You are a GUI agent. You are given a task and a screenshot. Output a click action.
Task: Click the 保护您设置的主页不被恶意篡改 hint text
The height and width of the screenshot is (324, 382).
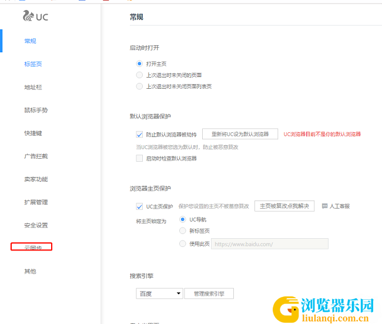214,206
